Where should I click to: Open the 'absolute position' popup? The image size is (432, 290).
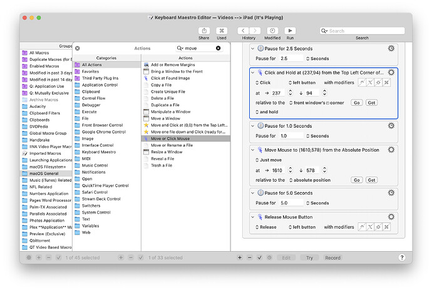tap(310, 180)
